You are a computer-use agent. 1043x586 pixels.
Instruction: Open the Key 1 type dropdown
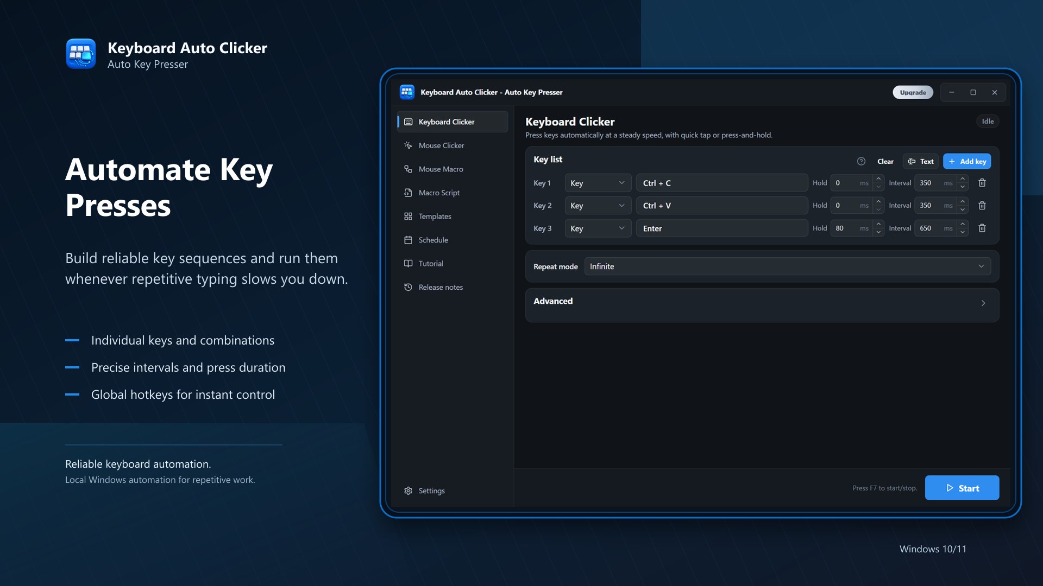click(598, 183)
